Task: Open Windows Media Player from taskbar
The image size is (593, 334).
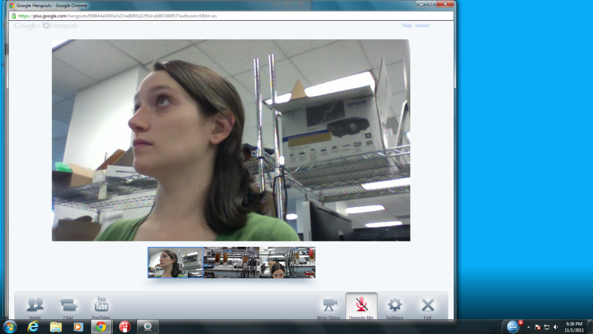Action: tap(78, 327)
